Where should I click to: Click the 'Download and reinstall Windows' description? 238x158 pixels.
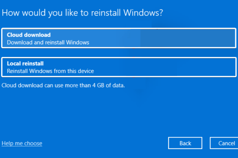[x=48, y=42]
